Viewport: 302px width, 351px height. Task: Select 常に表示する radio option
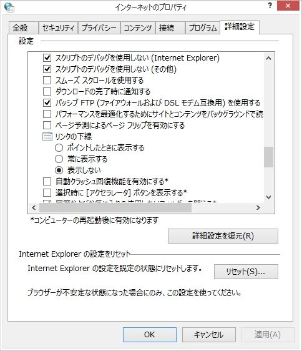pyautogui.click(x=59, y=159)
